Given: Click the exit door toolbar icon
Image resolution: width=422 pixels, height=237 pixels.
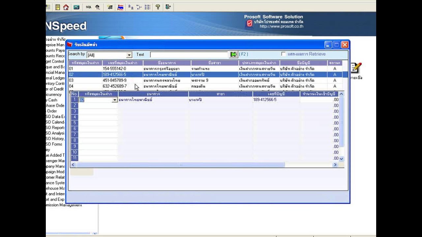Looking at the screenshot, I should [x=168, y=7].
